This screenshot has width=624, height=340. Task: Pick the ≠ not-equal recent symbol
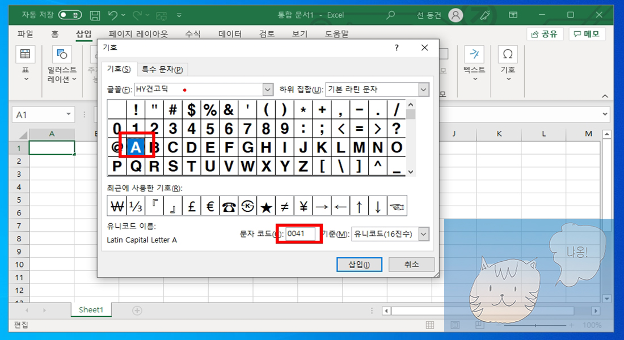(x=285, y=206)
